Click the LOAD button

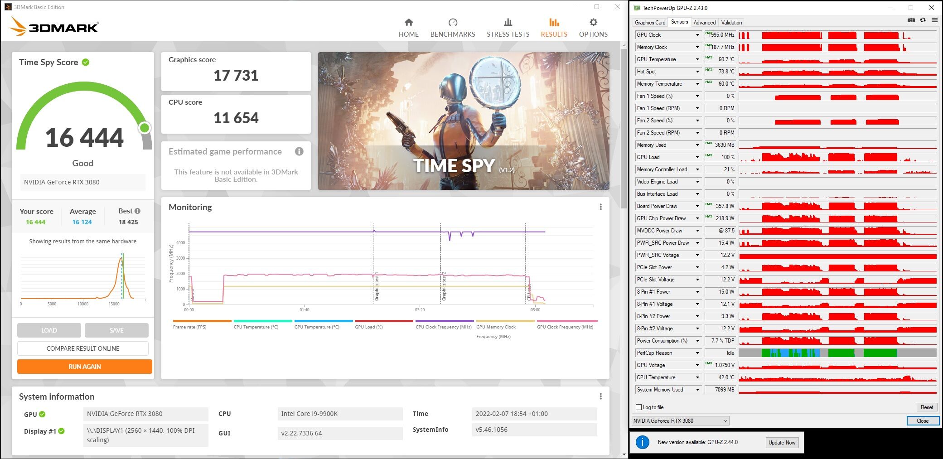[x=49, y=330]
